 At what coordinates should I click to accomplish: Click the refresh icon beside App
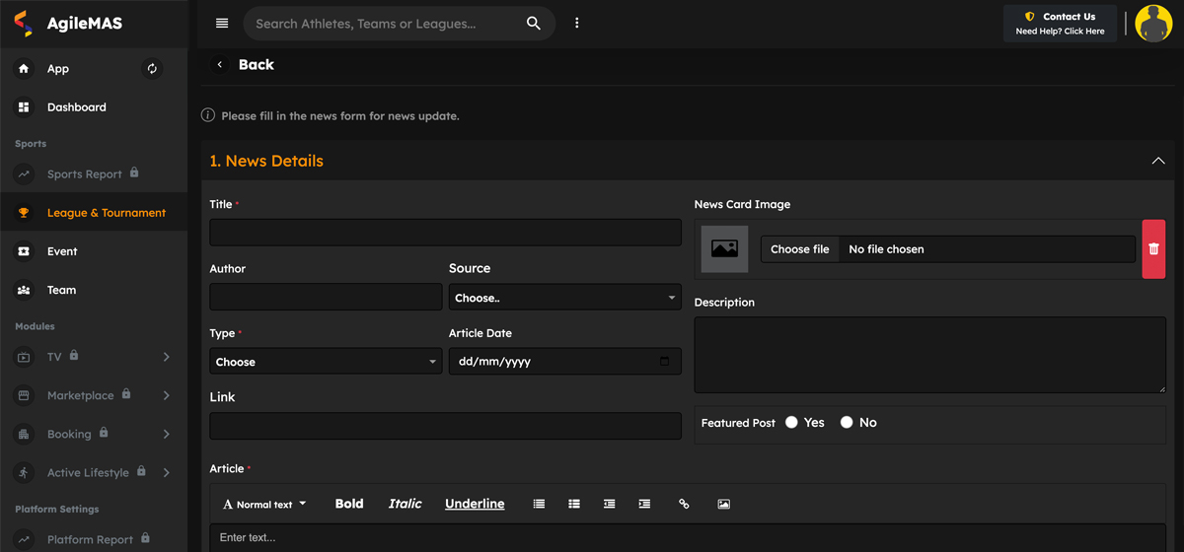pyautogui.click(x=152, y=69)
